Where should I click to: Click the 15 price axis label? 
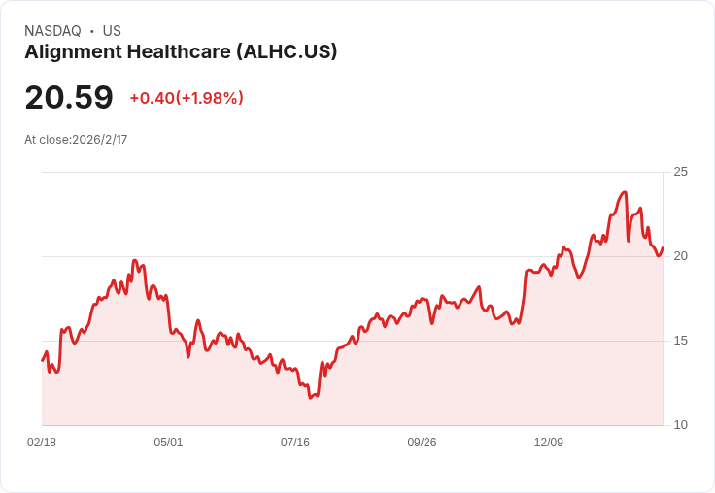pos(680,341)
